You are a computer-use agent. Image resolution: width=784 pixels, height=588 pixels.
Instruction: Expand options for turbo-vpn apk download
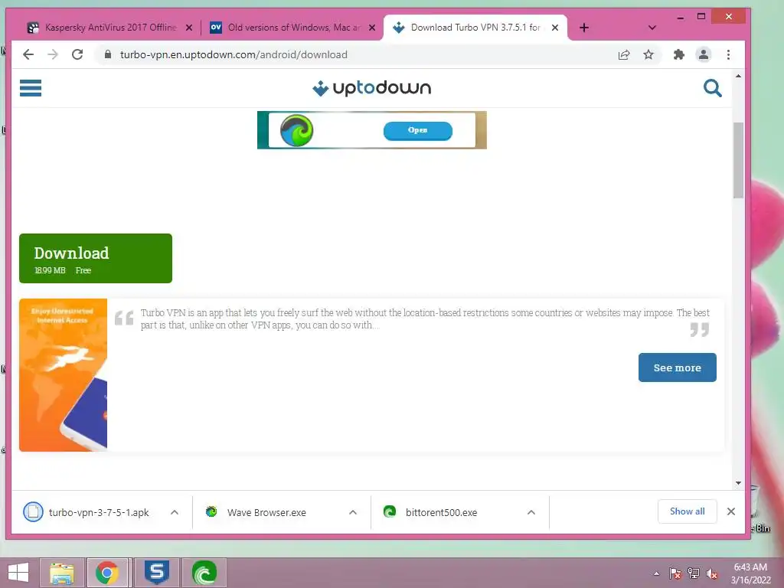pyautogui.click(x=175, y=512)
